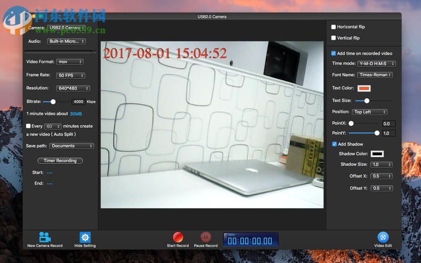Open the Shadow Size dropdown
The width and height of the screenshot is (421, 263).
[x=381, y=165]
